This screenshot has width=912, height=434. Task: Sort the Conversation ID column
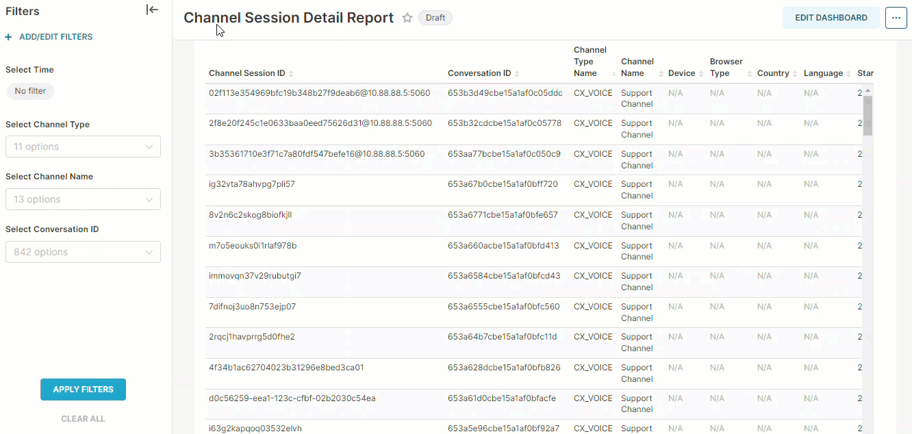pos(520,73)
